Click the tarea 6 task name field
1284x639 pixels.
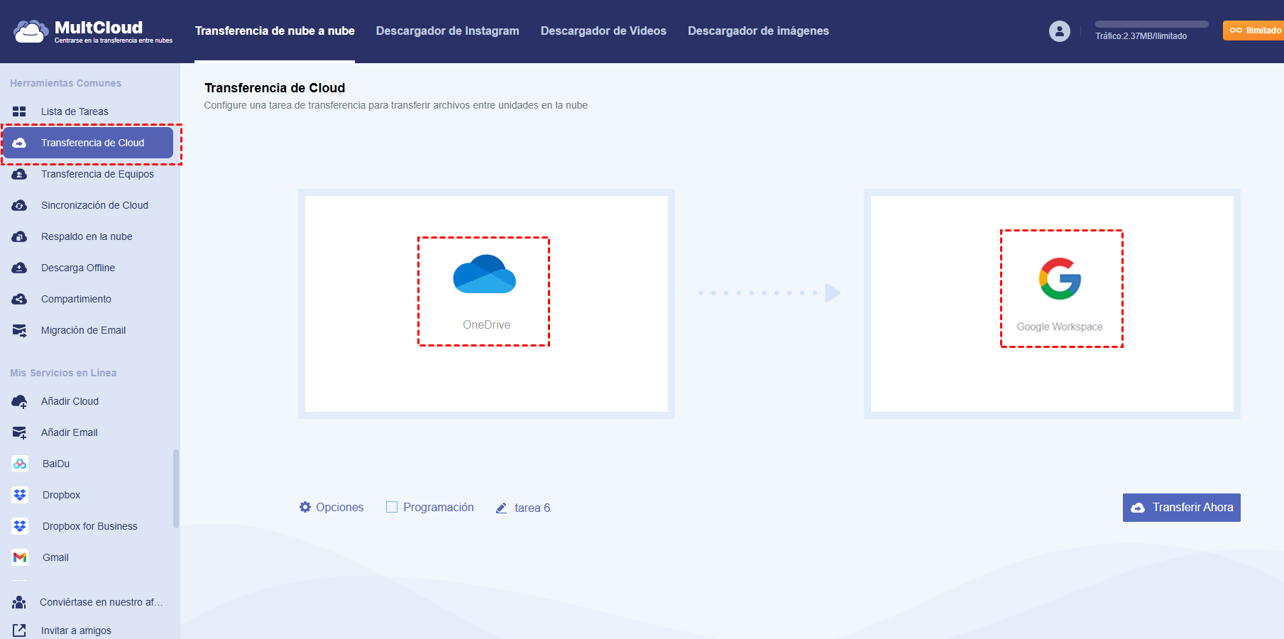pyautogui.click(x=532, y=508)
